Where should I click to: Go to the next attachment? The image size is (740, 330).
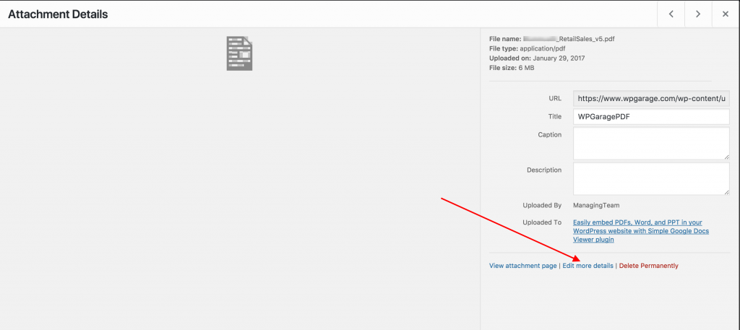click(698, 14)
